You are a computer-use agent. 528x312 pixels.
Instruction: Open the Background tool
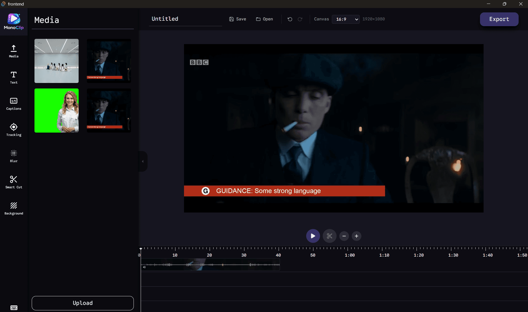[x=14, y=208]
